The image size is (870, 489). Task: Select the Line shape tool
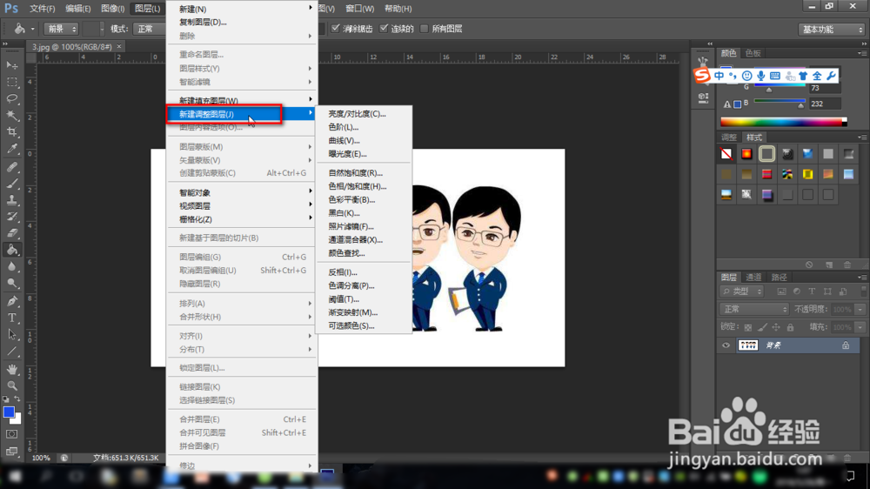11,352
